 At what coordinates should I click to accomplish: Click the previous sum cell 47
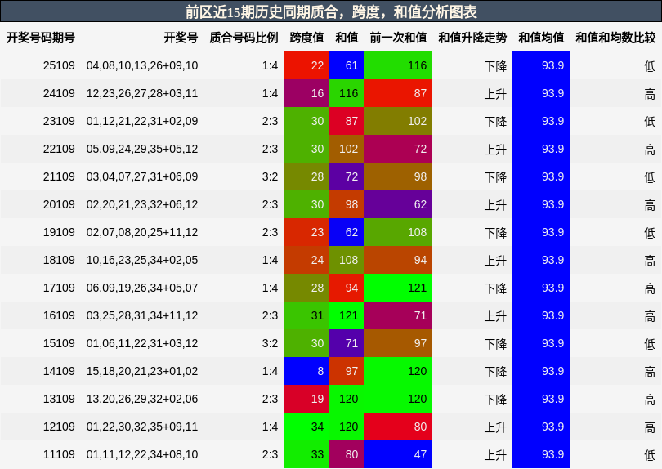(398, 454)
